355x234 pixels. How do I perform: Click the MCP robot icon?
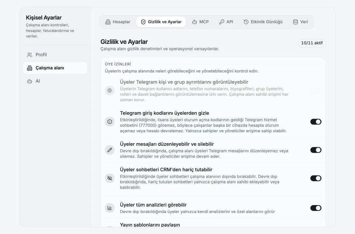point(194,22)
